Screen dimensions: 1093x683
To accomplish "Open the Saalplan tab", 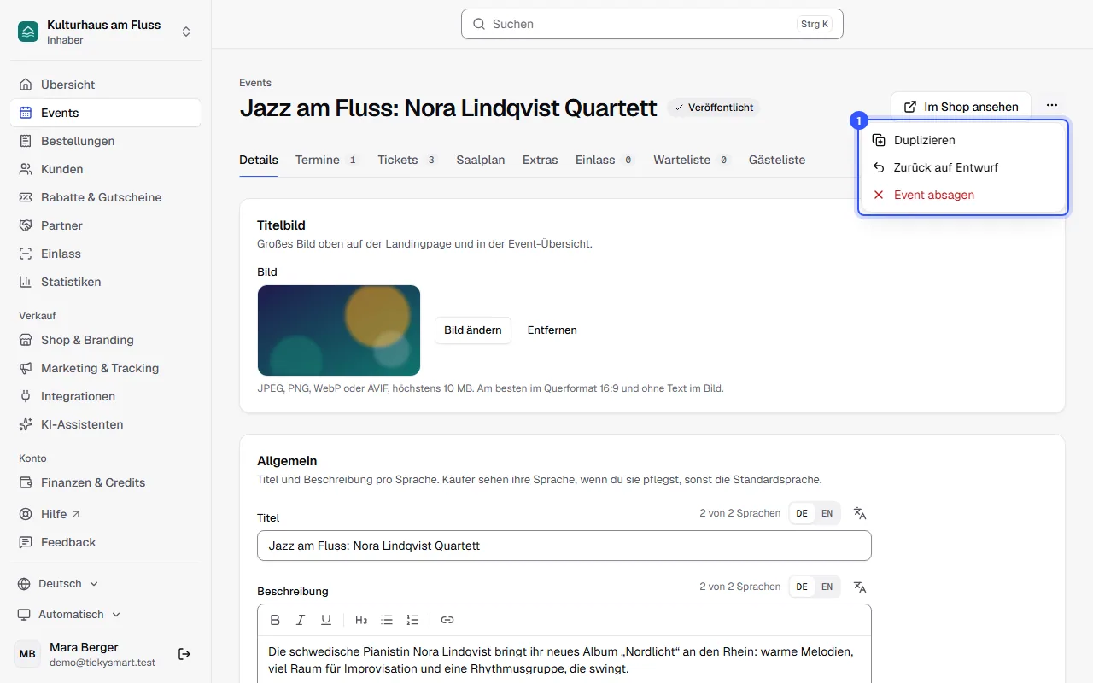I will click(481, 160).
